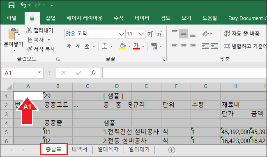The width and height of the screenshot is (267, 157).
Task: Expand the Name Box dropdown arrow
Action: pos(39,72)
